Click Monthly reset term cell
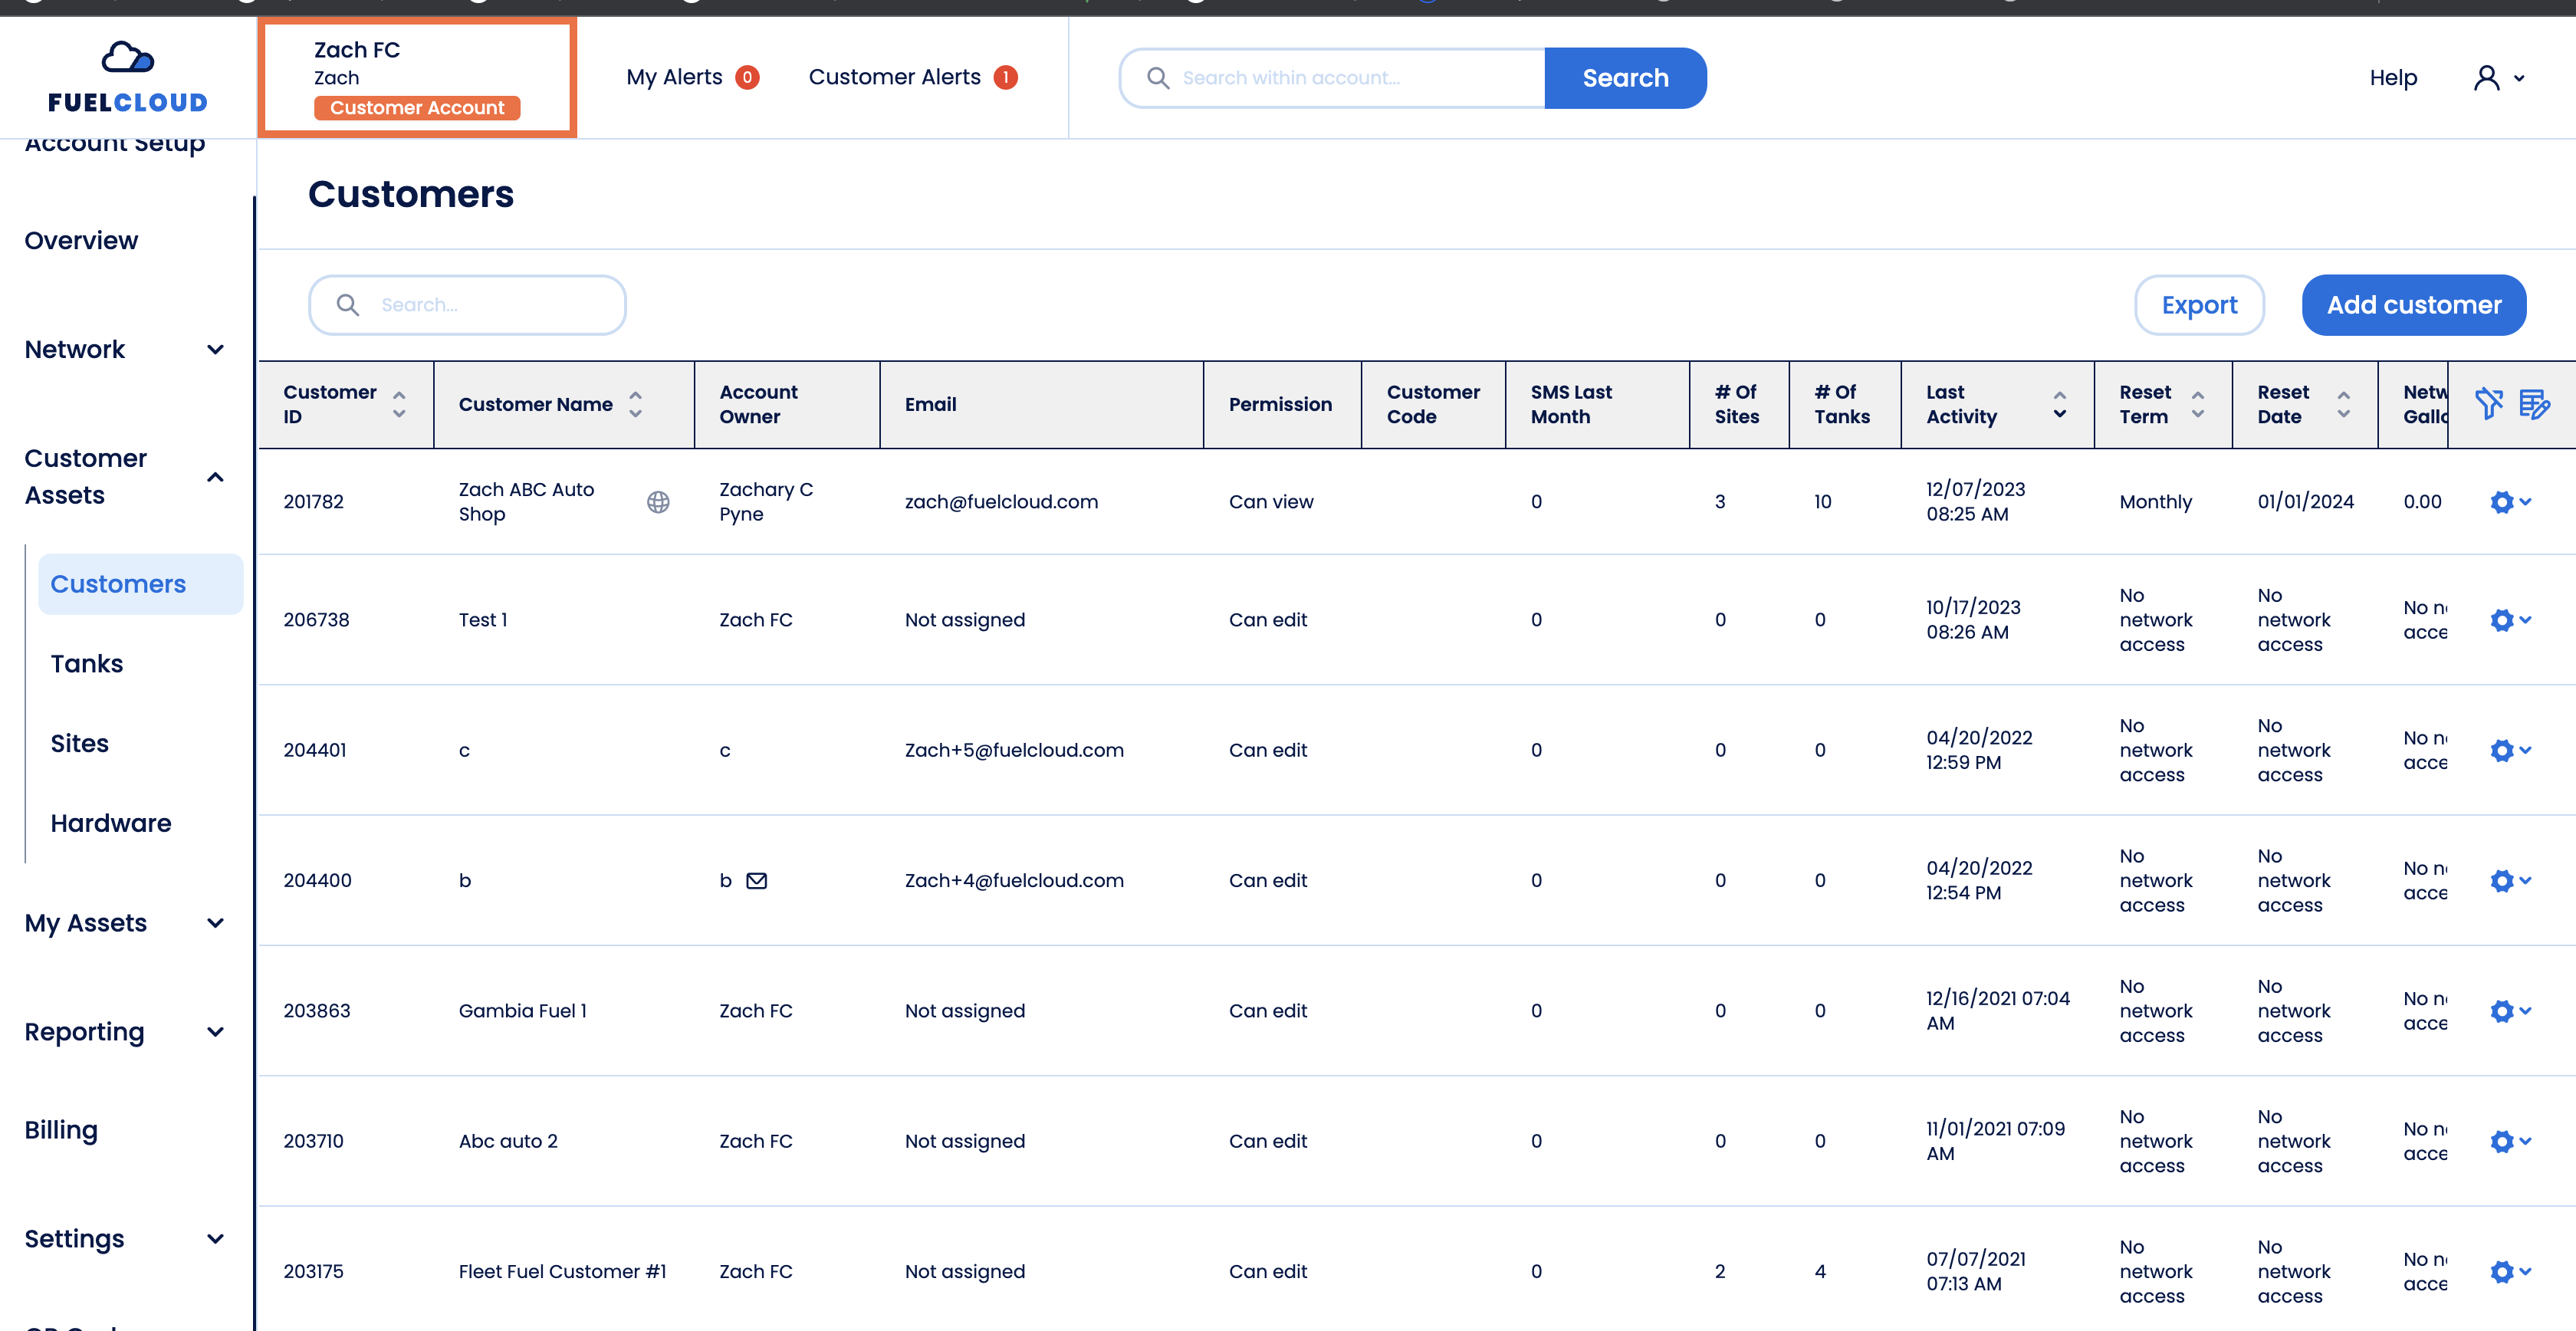The image size is (2576, 1331). pyautogui.click(x=2155, y=502)
